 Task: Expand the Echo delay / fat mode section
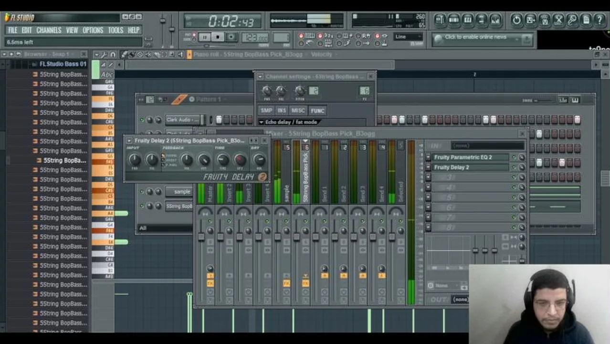pyautogui.click(x=261, y=122)
